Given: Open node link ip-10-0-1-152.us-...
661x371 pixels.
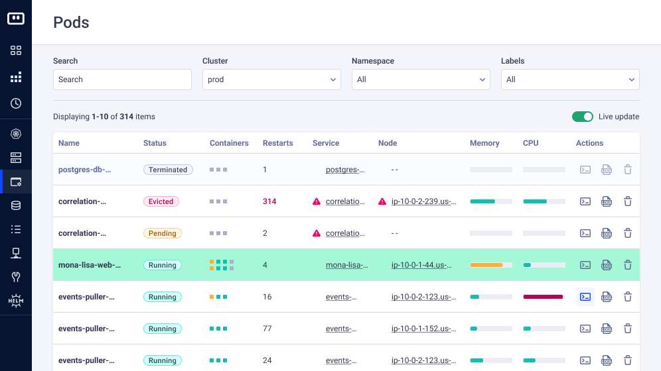Looking at the screenshot, I should 423,329.
